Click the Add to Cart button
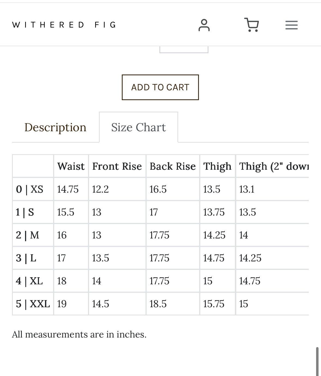This screenshot has width=321, height=376. pyautogui.click(x=160, y=87)
